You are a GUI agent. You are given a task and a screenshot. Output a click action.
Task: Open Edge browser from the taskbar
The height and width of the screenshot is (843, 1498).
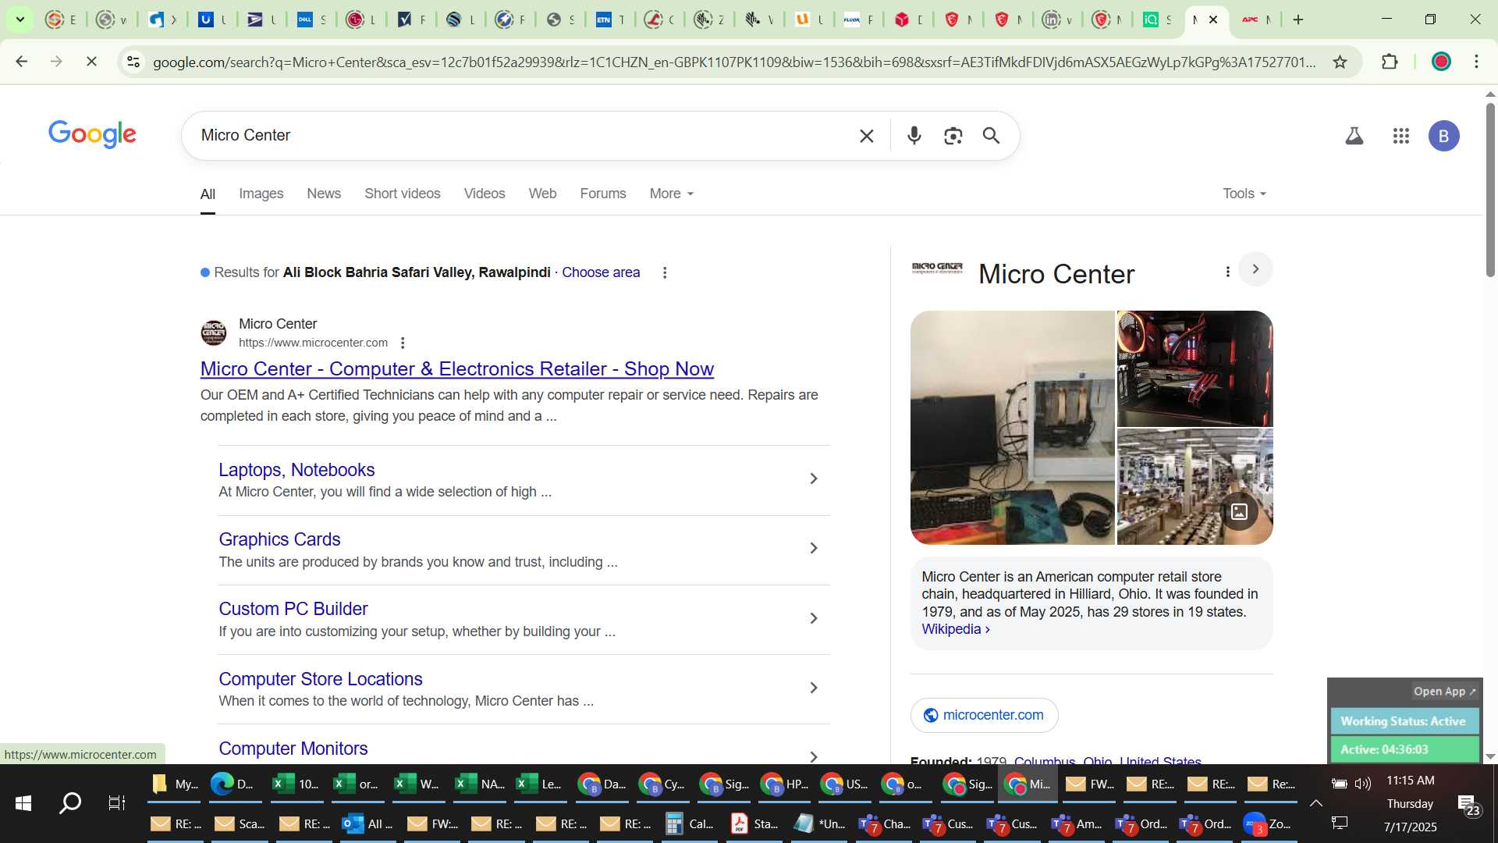click(236, 784)
